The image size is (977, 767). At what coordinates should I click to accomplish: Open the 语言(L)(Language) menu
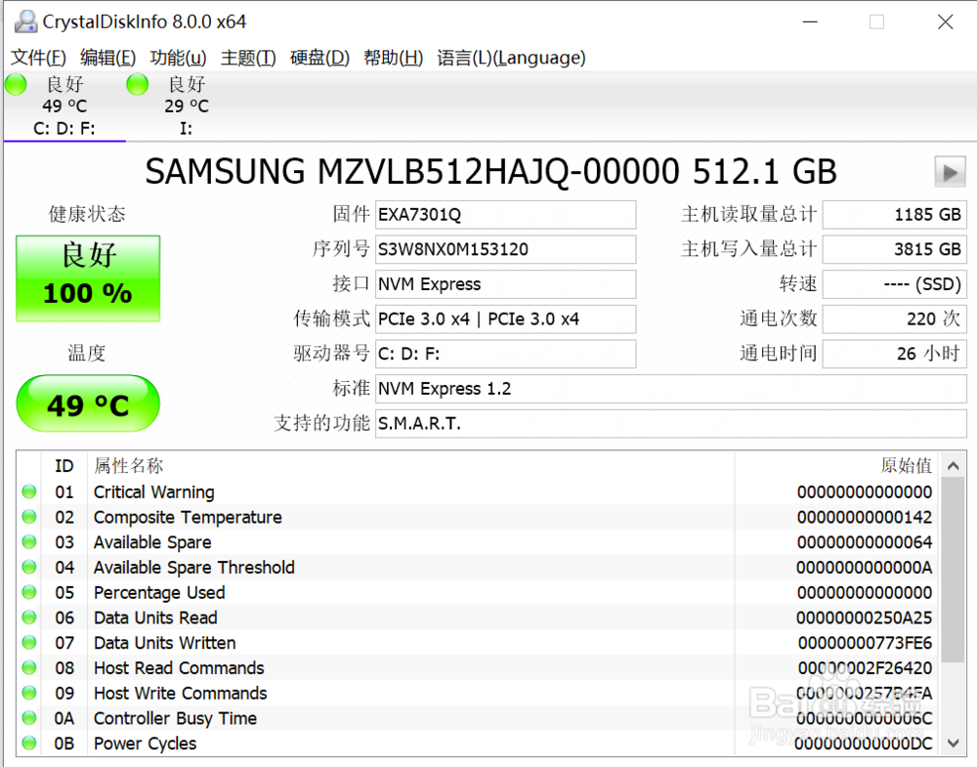(511, 58)
